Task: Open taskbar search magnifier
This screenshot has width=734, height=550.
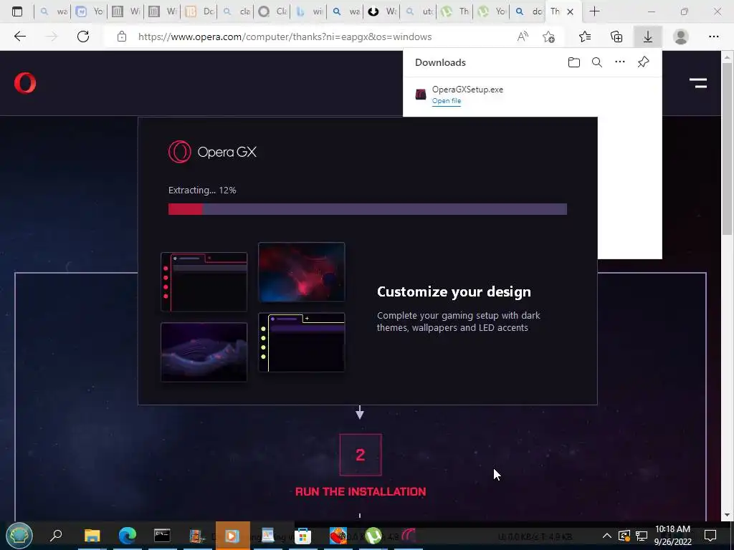Action: [56, 536]
